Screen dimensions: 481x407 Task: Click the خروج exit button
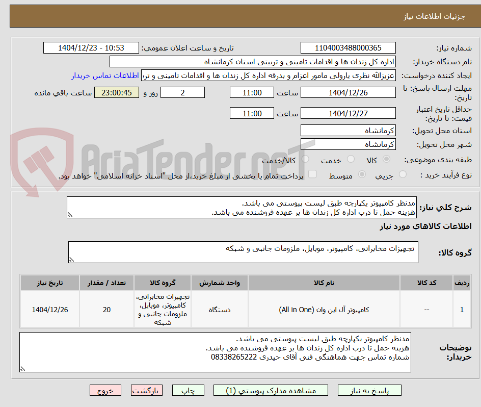point(105,390)
